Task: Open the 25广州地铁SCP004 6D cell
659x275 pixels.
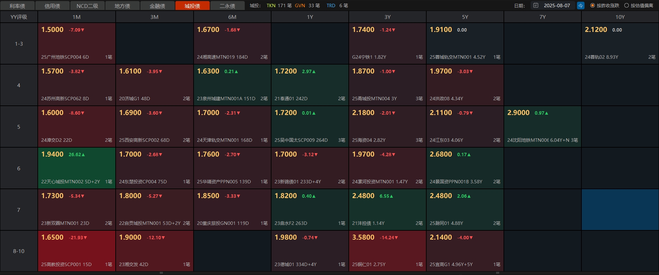Action: coord(77,43)
